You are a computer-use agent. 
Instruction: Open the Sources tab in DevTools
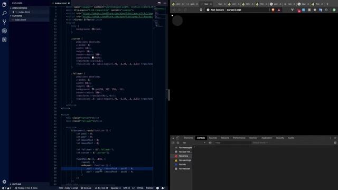[213, 138]
